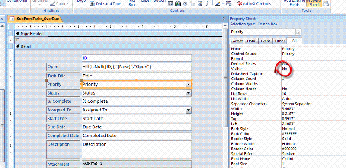
Task: Switch to the Data tab in Property Sheet
Action: click(251, 41)
